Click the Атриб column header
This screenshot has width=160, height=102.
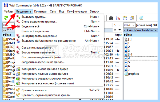coord(118,35)
